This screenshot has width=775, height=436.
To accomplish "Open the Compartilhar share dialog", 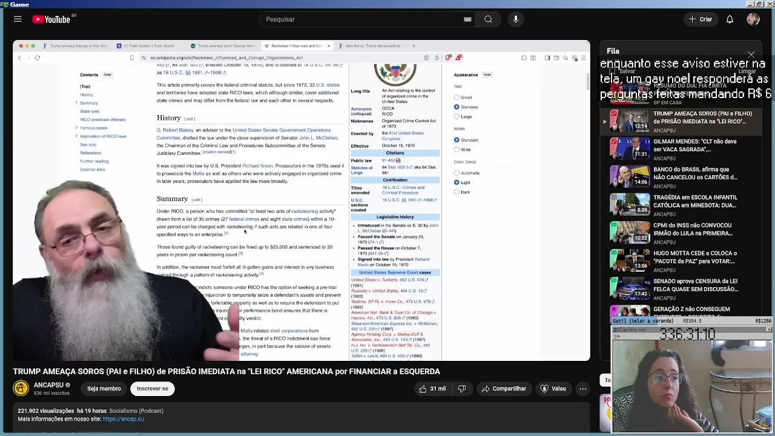I will click(x=504, y=389).
